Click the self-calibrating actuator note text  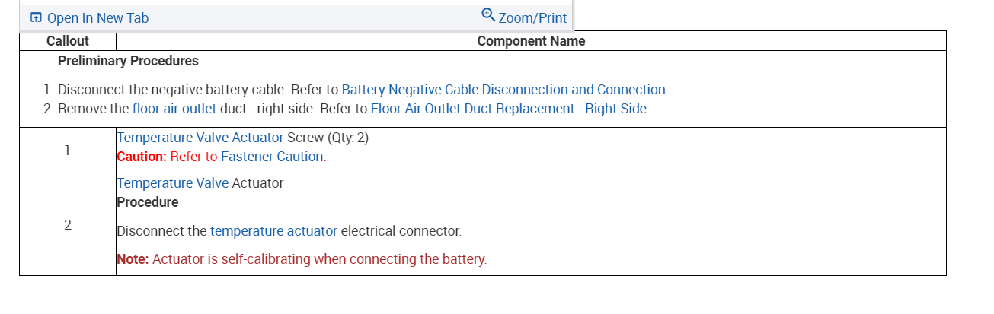pos(319,259)
